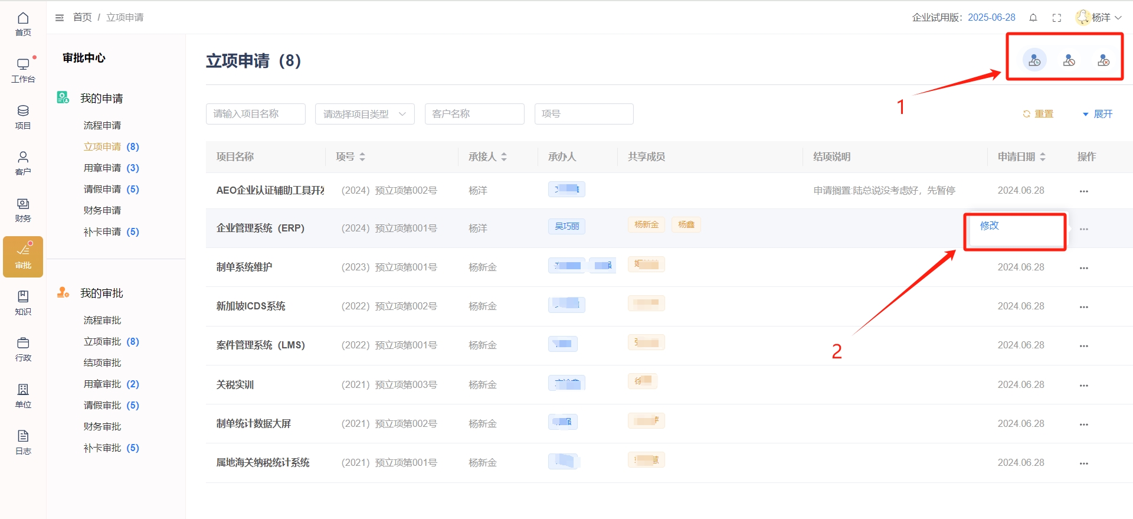Click the 申请搁置 closing note text

tap(884, 190)
